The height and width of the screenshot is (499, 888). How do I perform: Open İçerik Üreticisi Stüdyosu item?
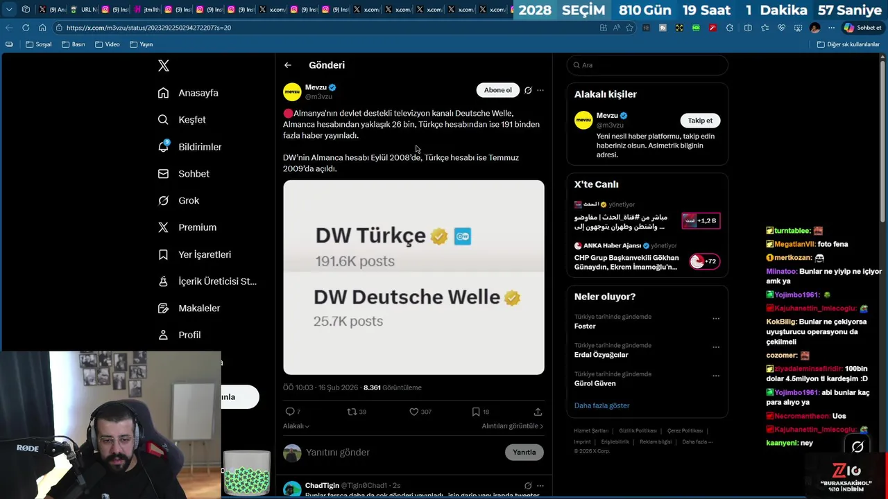tap(207, 281)
